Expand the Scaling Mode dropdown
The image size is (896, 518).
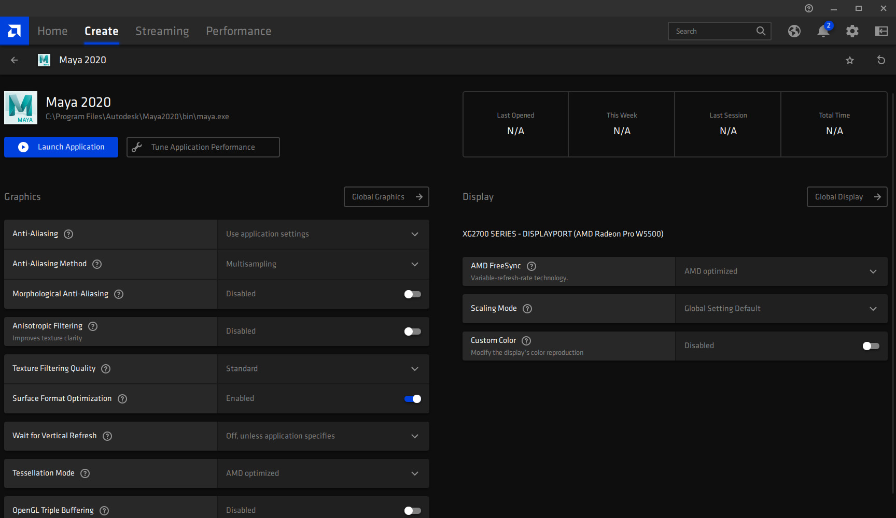pos(781,309)
